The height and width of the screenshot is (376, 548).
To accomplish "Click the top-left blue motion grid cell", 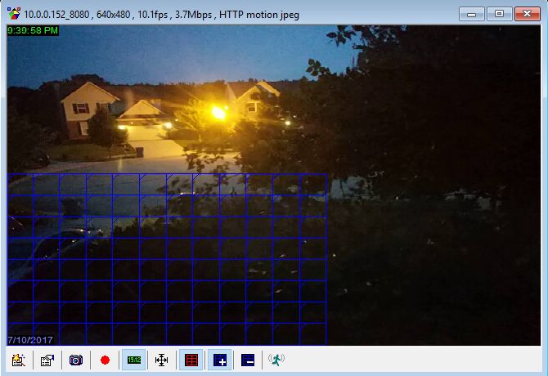I will 20,184.
